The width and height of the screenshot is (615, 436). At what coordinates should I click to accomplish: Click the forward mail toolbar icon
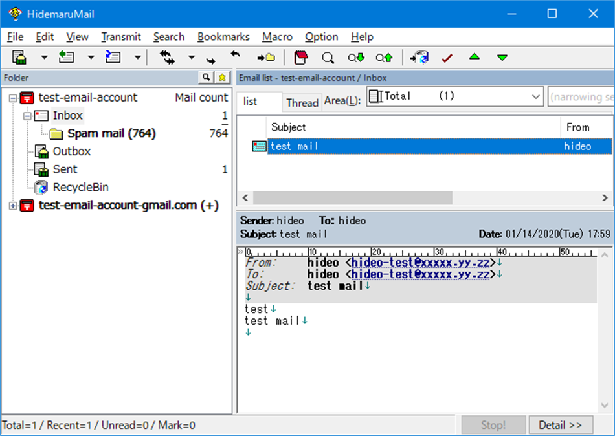[x=113, y=57]
